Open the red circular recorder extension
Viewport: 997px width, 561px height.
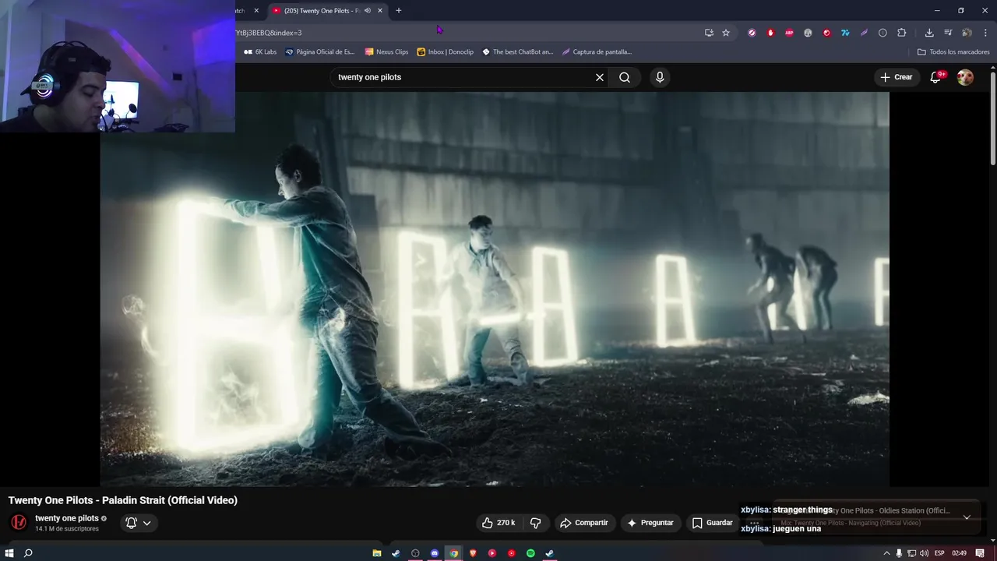pyautogui.click(x=826, y=33)
